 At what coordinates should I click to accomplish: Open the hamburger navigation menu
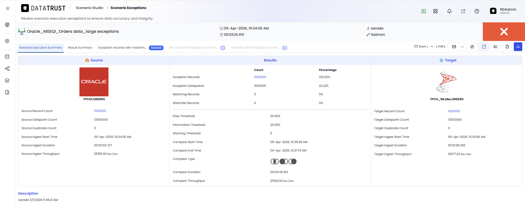pos(8,8)
